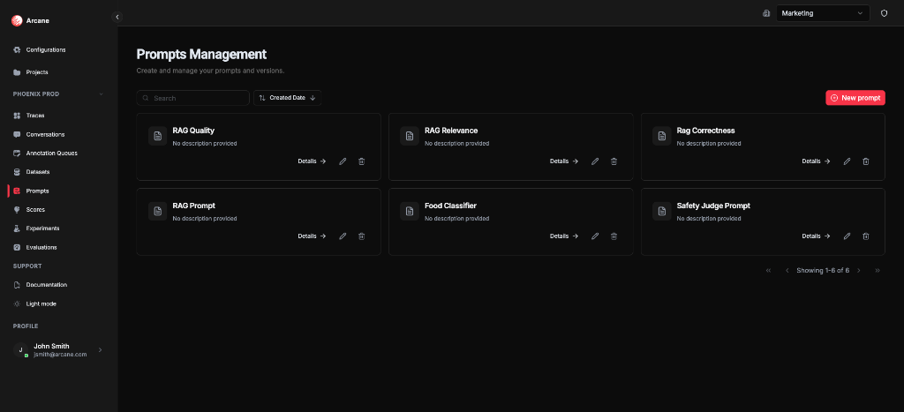Collapse the PHOENIX PROD section
Viewport: 904px width, 412px height.
[101, 94]
